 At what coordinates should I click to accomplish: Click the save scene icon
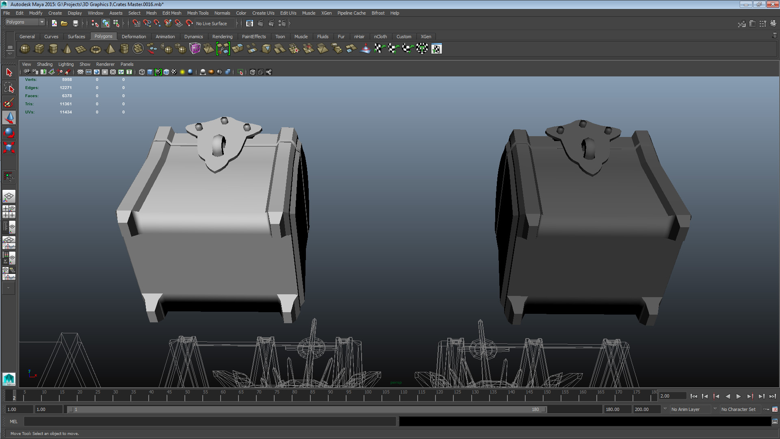pyautogui.click(x=75, y=24)
